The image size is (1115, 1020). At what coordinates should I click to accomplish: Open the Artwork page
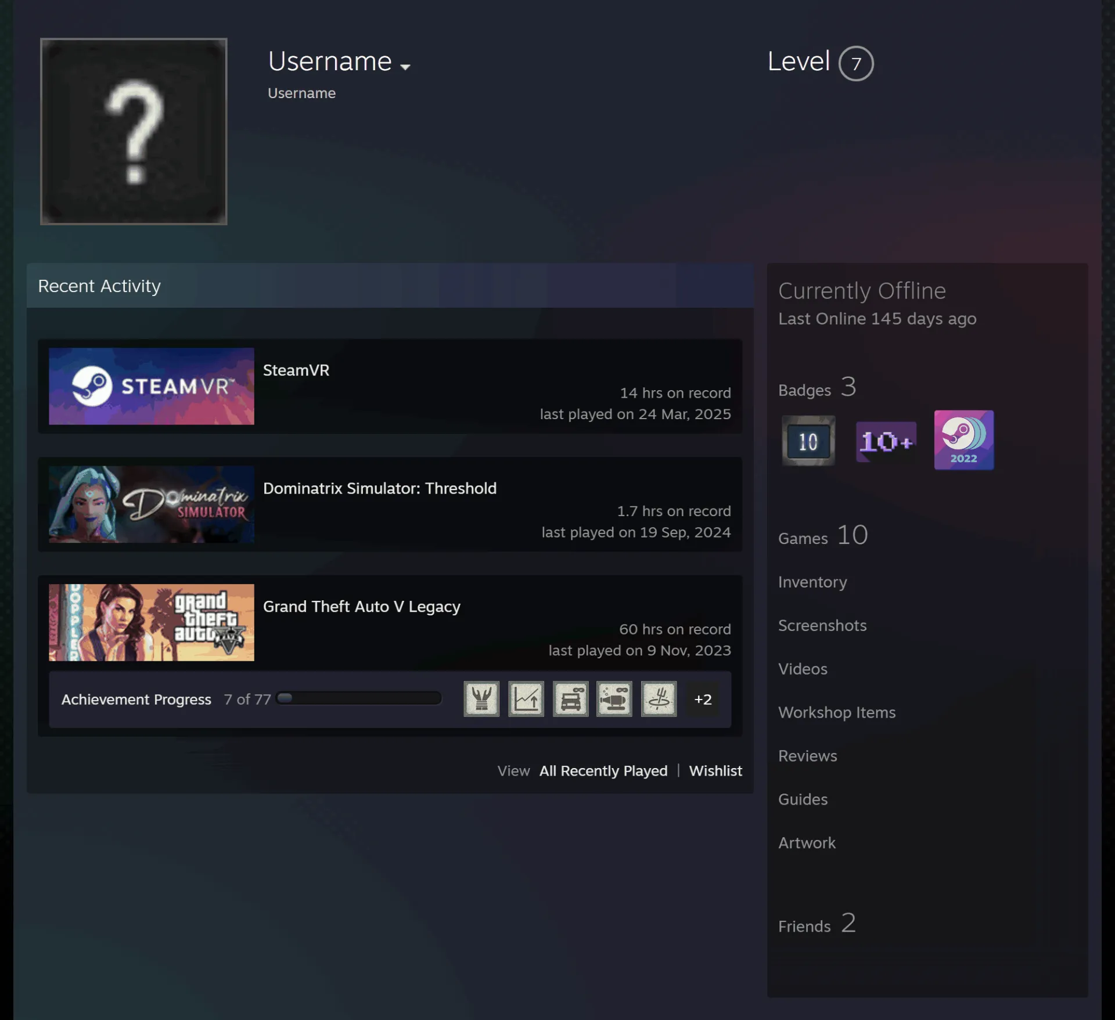(x=807, y=843)
